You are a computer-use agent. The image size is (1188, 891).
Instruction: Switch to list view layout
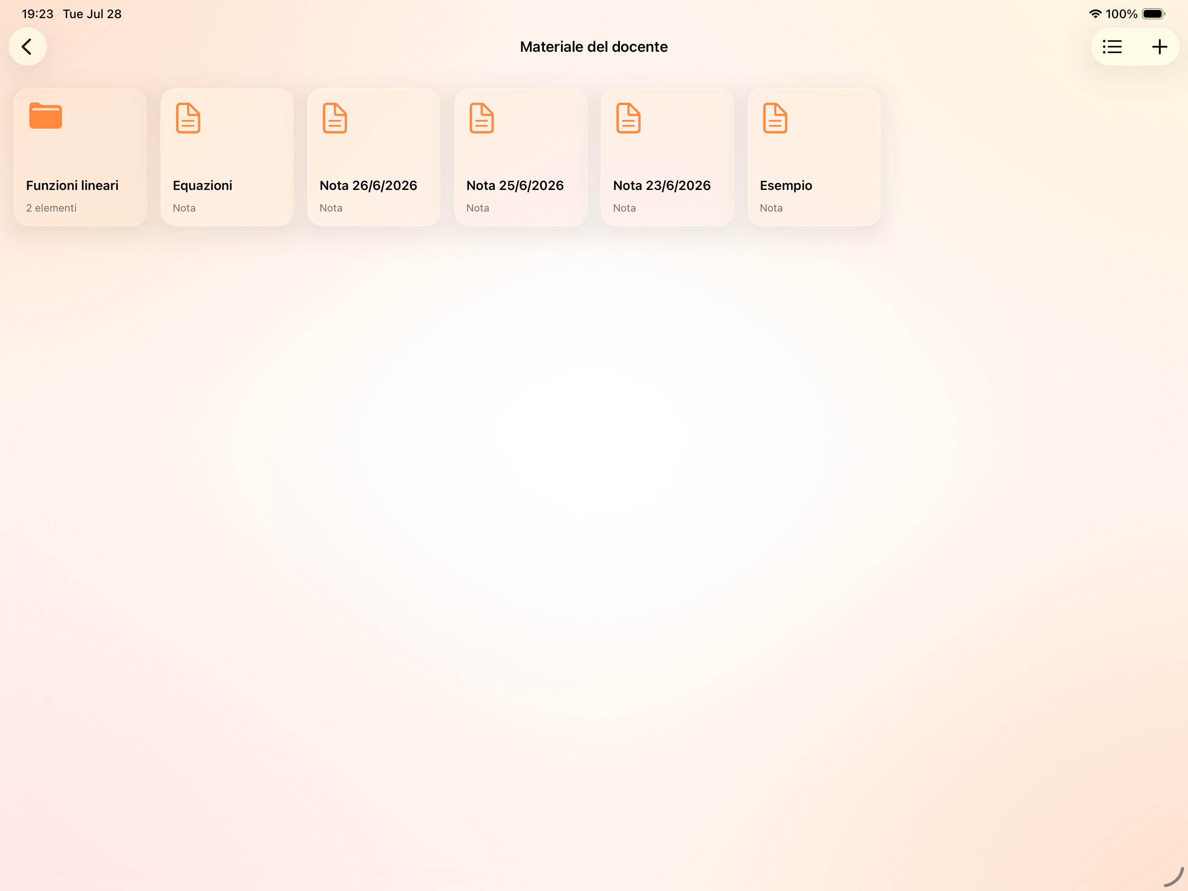(1112, 47)
